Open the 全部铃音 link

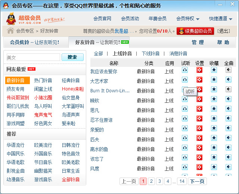pyautogui.click(x=71, y=179)
